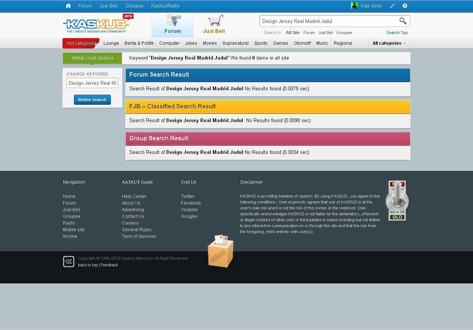Open the Google+ link
Screen dimensions: 473x330
[190, 216]
